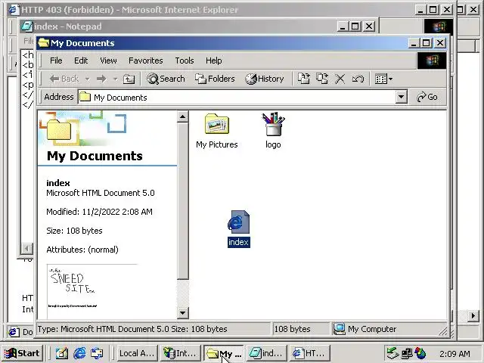The image size is (484, 363).
Task: Click the Copy To toolbar icon
Action: (322, 79)
